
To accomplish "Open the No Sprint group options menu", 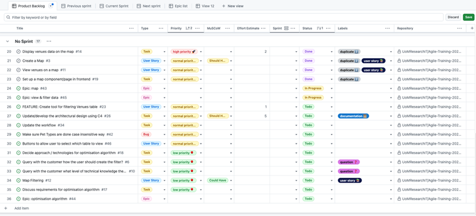I will (x=49, y=41).
